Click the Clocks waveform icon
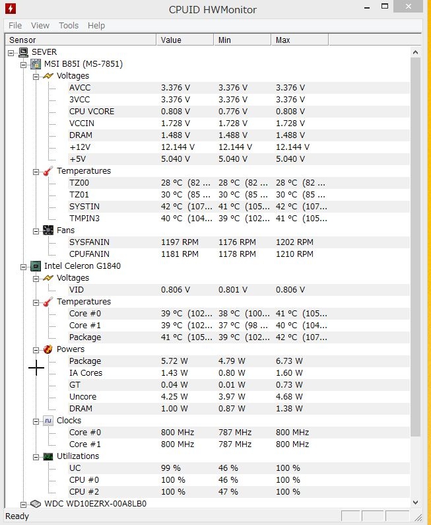Viewport: 431px width, 525px height. pos(48,421)
